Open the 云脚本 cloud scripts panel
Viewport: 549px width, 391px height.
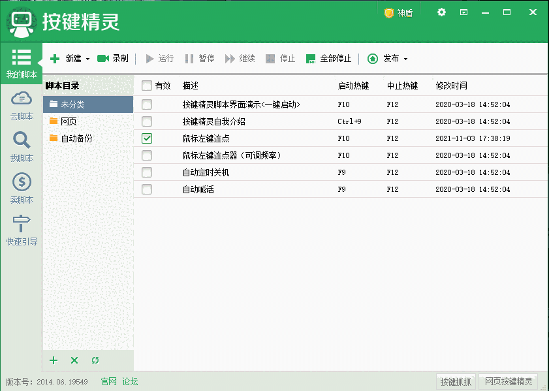tap(22, 106)
